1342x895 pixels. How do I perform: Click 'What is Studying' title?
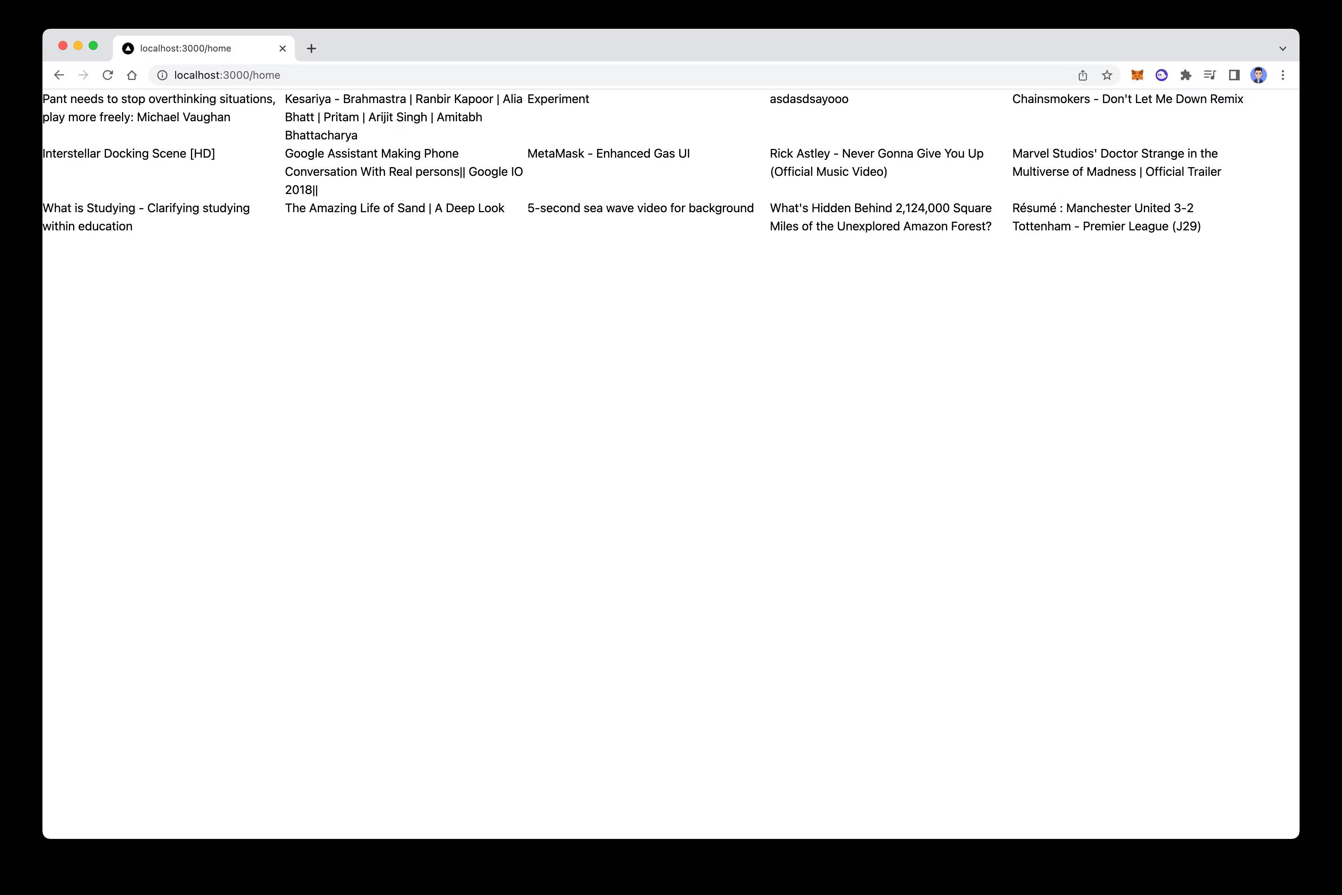tap(146, 217)
